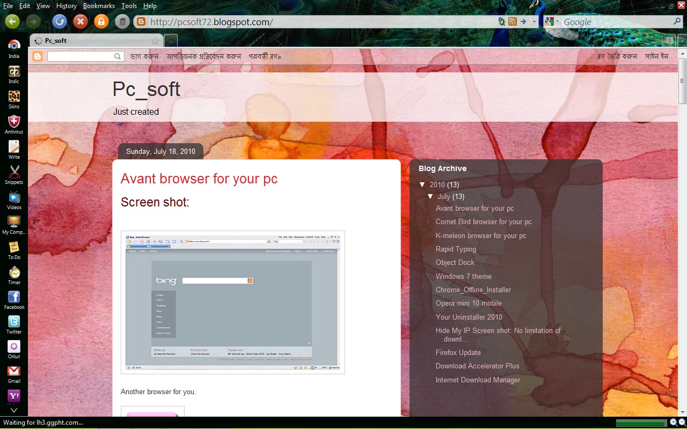Click the green ring icon in address bar
Viewport: 687px width, 429px height.
501,22
